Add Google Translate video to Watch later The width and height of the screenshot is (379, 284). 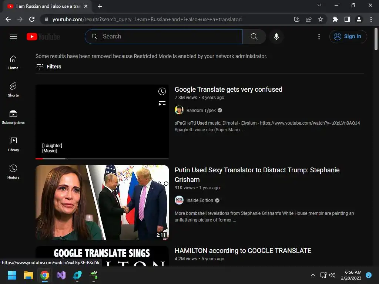[162, 91]
